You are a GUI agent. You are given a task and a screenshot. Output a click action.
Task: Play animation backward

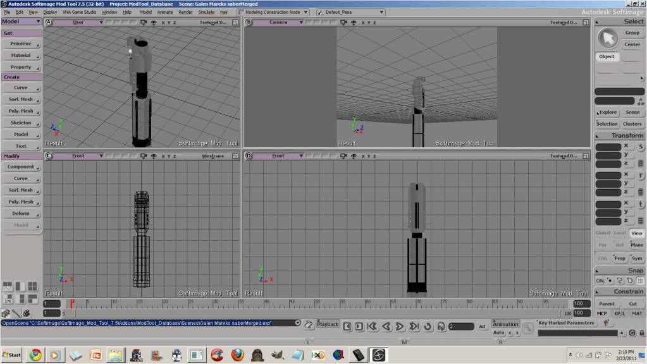coord(386,326)
